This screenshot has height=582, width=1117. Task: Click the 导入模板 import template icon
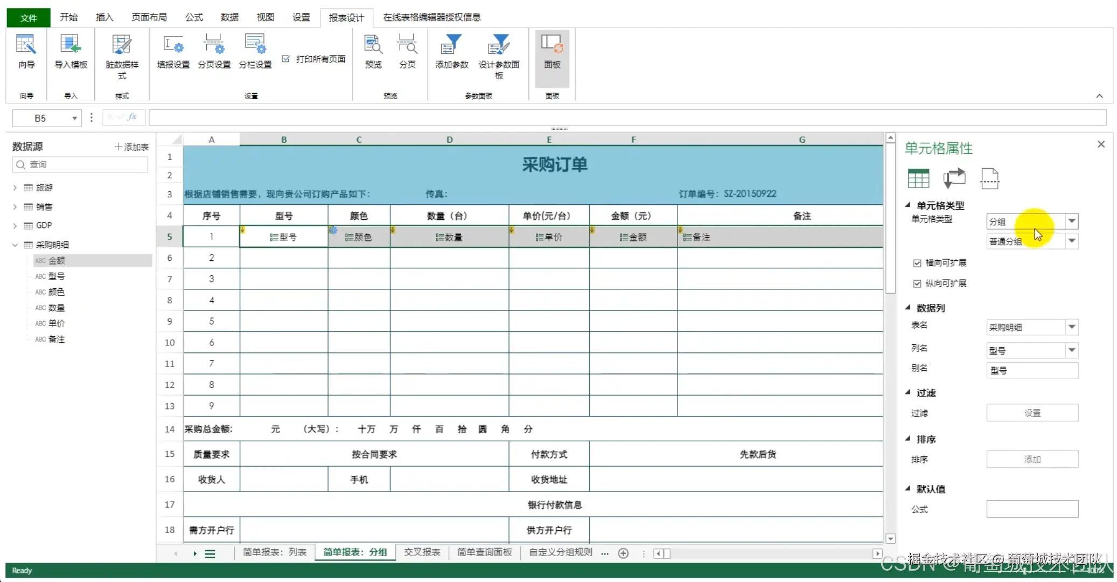click(71, 45)
